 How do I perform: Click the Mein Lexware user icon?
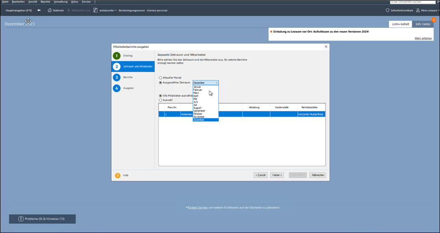[x=418, y=10]
